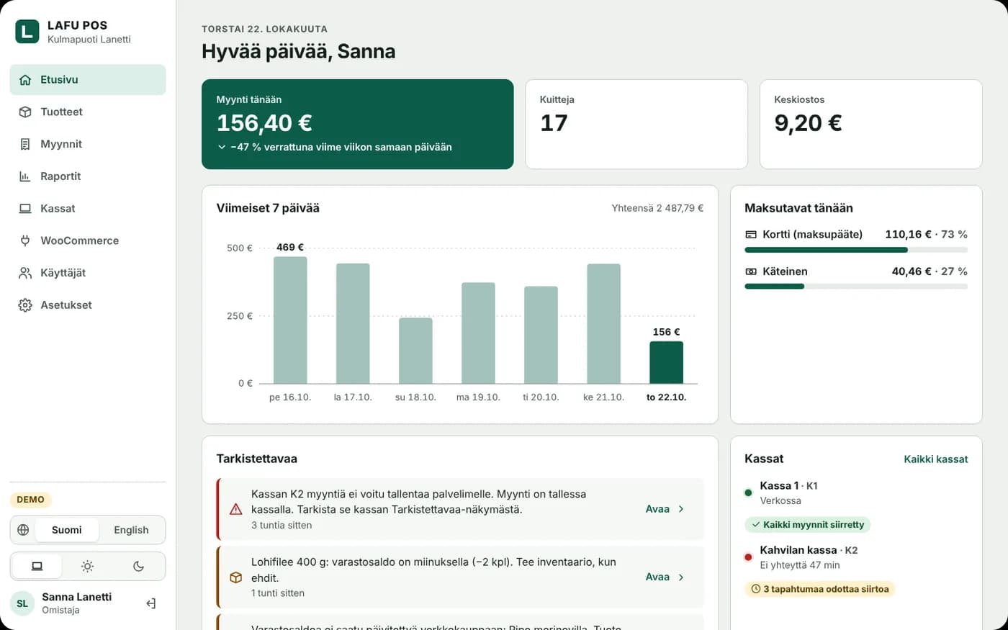
Task: Click the Asetukset gear icon
Action: [x=25, y=305]
